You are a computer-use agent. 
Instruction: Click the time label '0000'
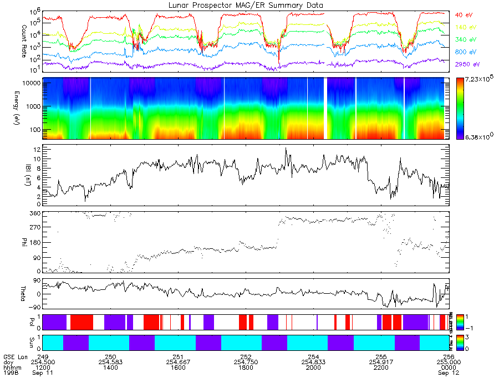pyautogui.click(x=449, y=367)
